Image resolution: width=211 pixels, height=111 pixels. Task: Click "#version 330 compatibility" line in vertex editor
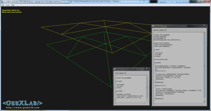[x=124, y=78]
